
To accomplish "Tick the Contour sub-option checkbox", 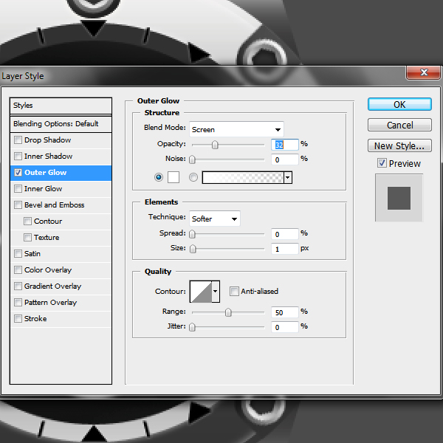I will pyautogui.click(x=28, y=221).
